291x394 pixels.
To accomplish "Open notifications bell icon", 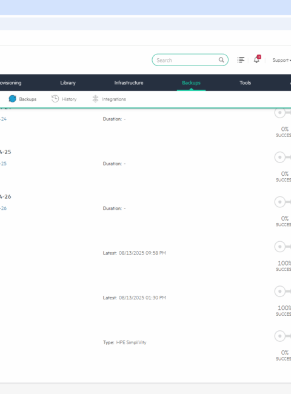I will 257,59.
